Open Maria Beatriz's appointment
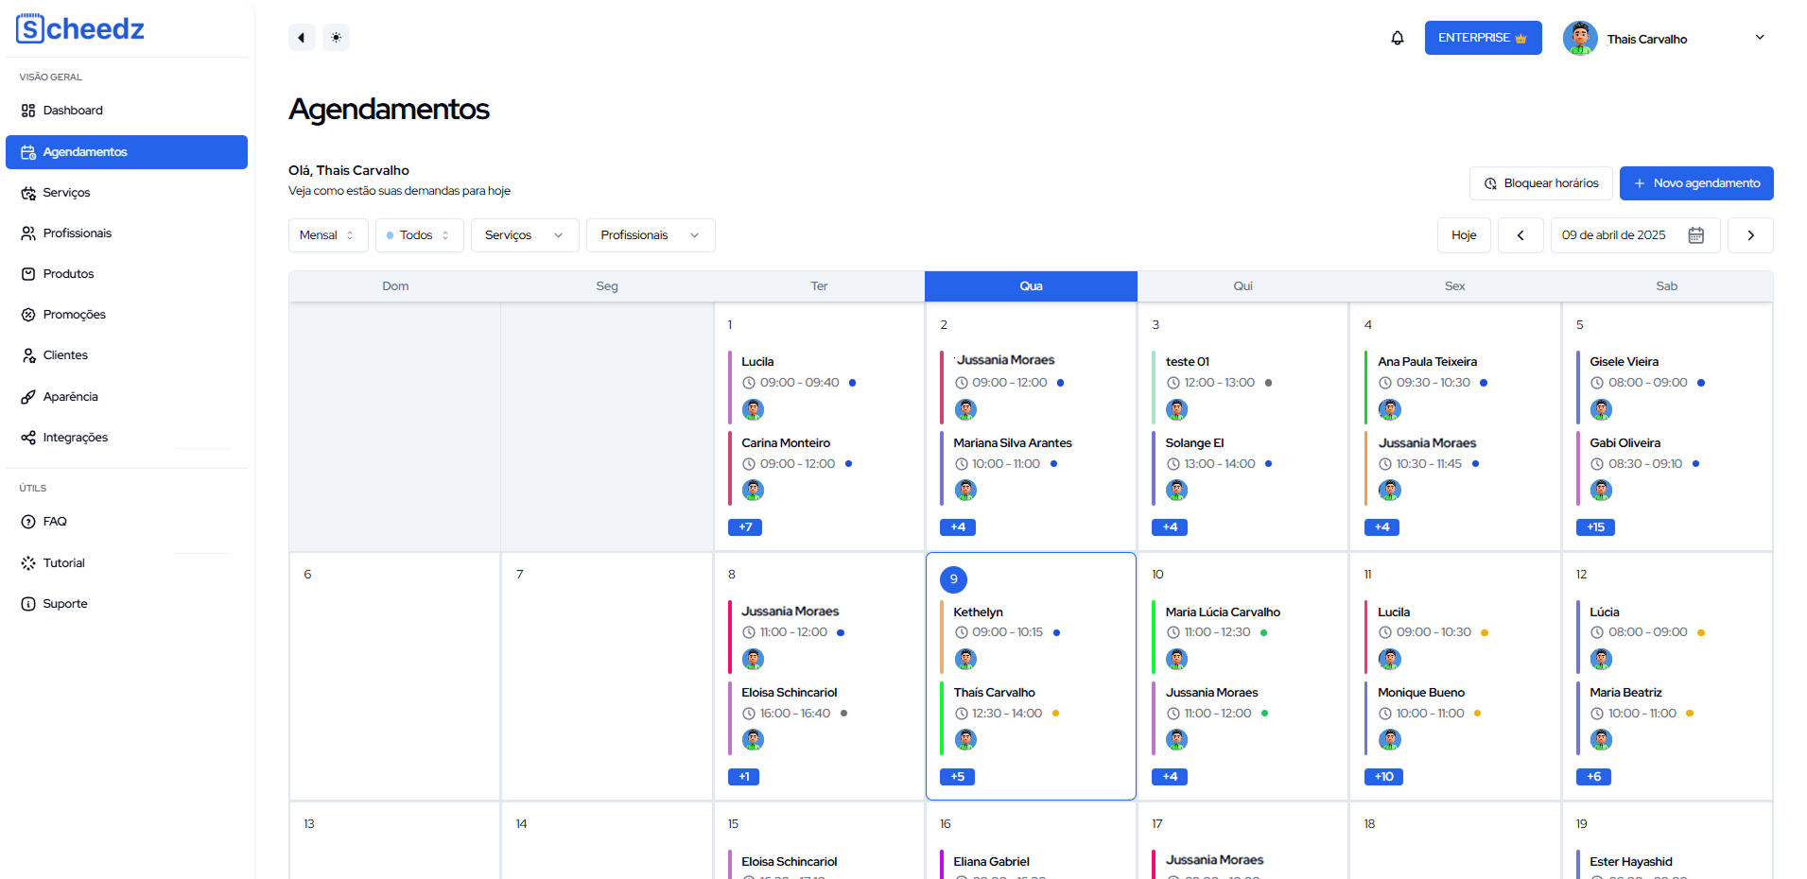1807x879 pixels. 1666,718
